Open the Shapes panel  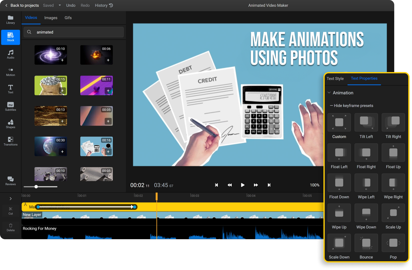[x=10, y=124]
